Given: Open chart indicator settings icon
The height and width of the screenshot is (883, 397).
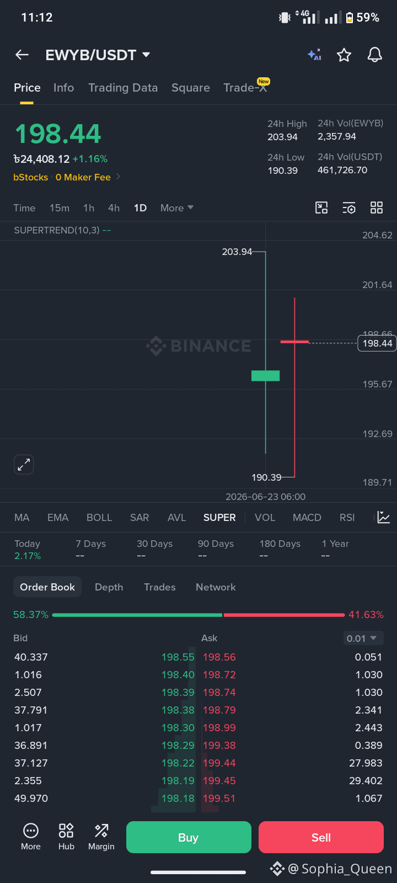Looking at the screenshot, I should (x=349, y=208).
